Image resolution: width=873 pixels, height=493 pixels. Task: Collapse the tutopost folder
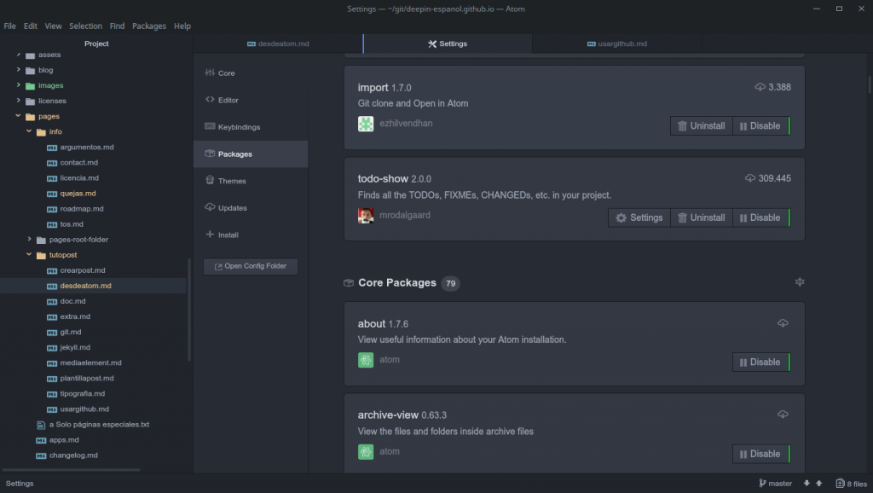click(29, 254)
